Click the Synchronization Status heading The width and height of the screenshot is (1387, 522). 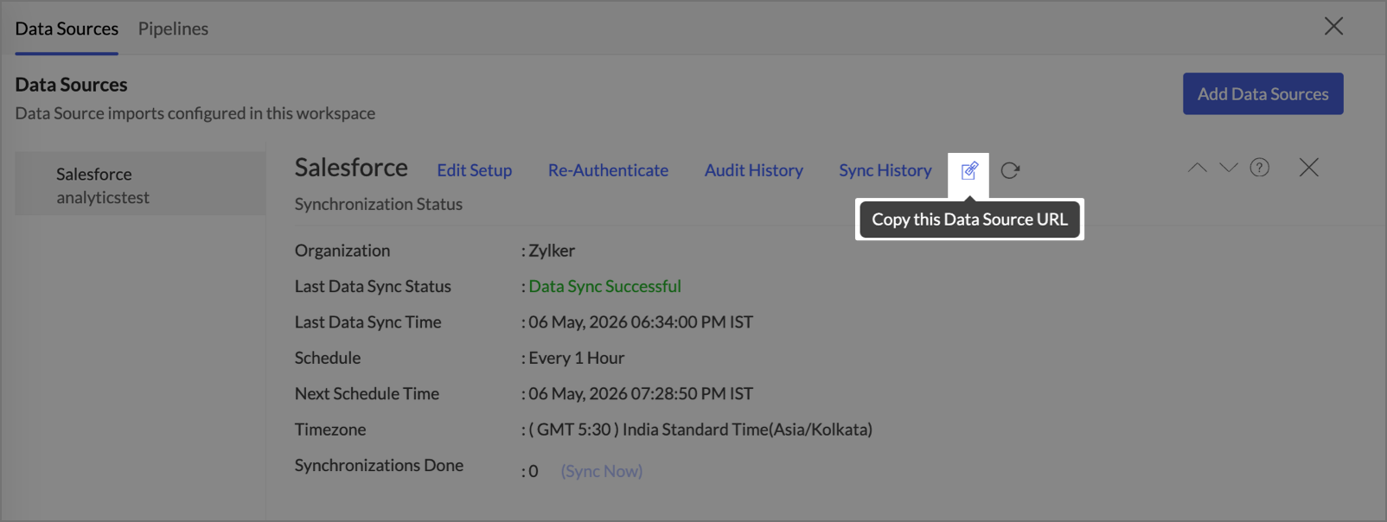tap(378, 204)
